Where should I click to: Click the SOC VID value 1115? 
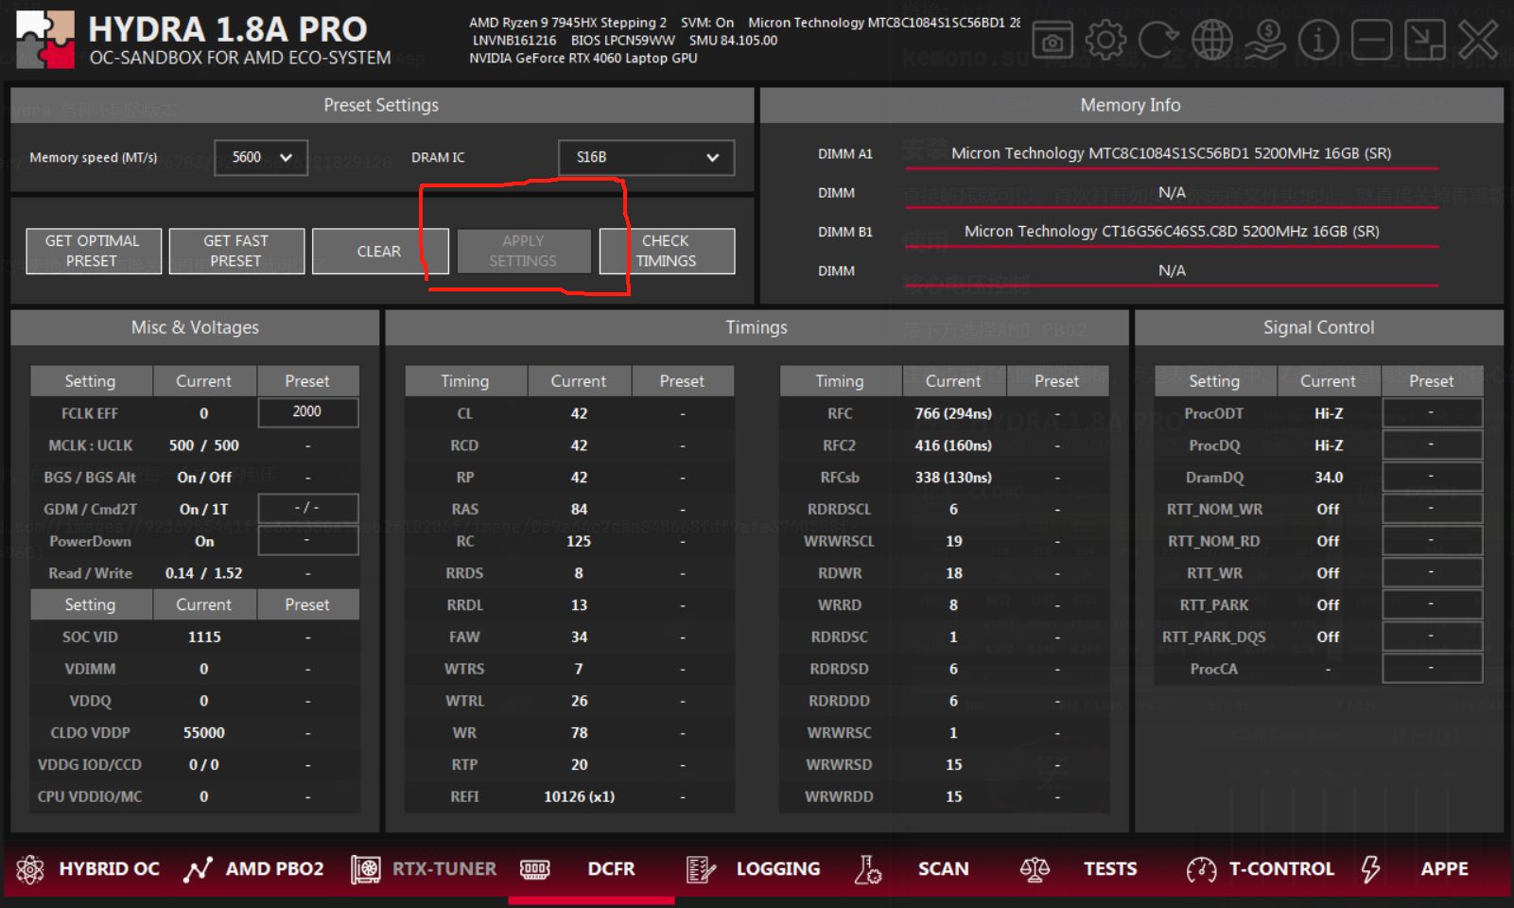204,637
